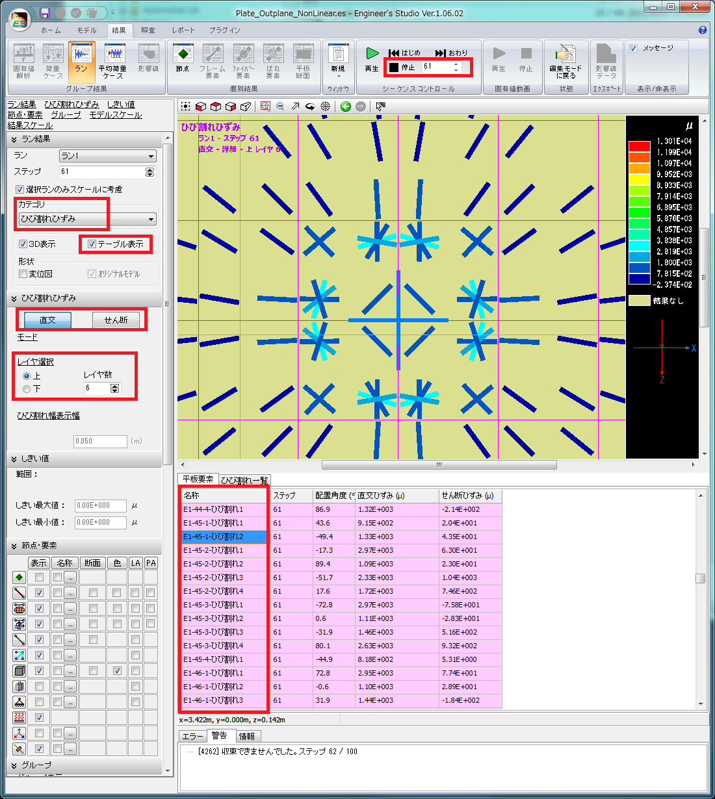Image resolution: width=715 pixels, height=799 pixels.
Task: Click the zoom out magnifier icon
Action: (280, 107)
